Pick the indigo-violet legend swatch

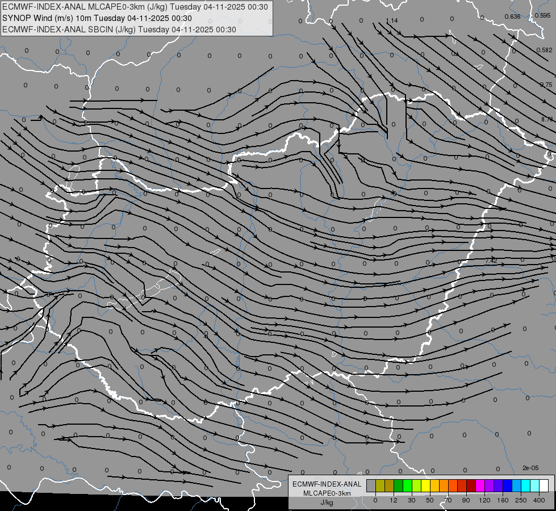click(x=498, y=486)
